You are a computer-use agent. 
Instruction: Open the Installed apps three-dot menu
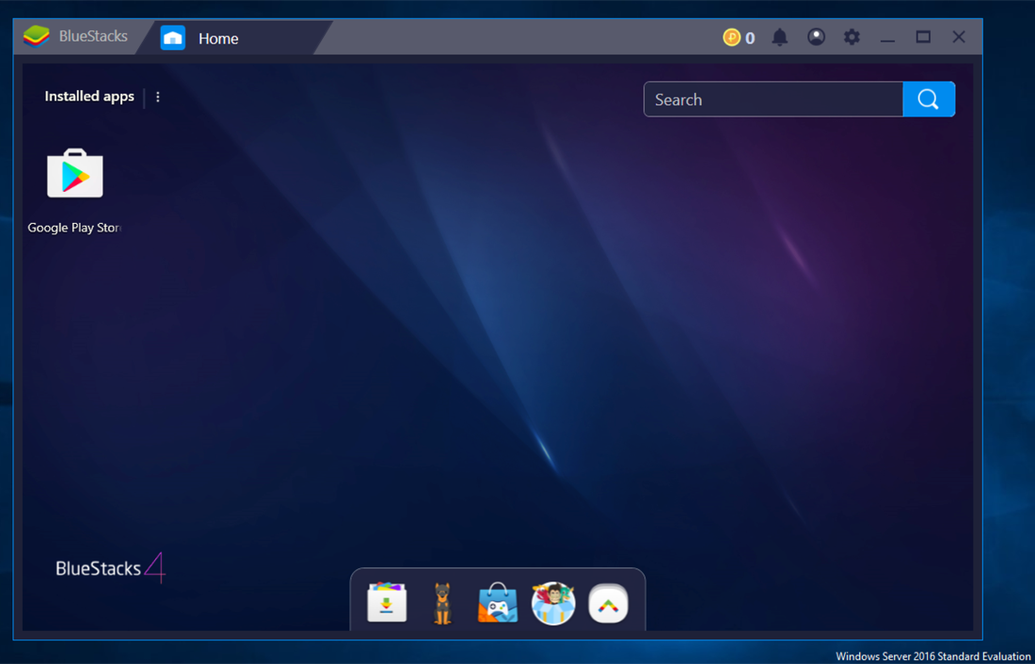(x=158, y=97)
